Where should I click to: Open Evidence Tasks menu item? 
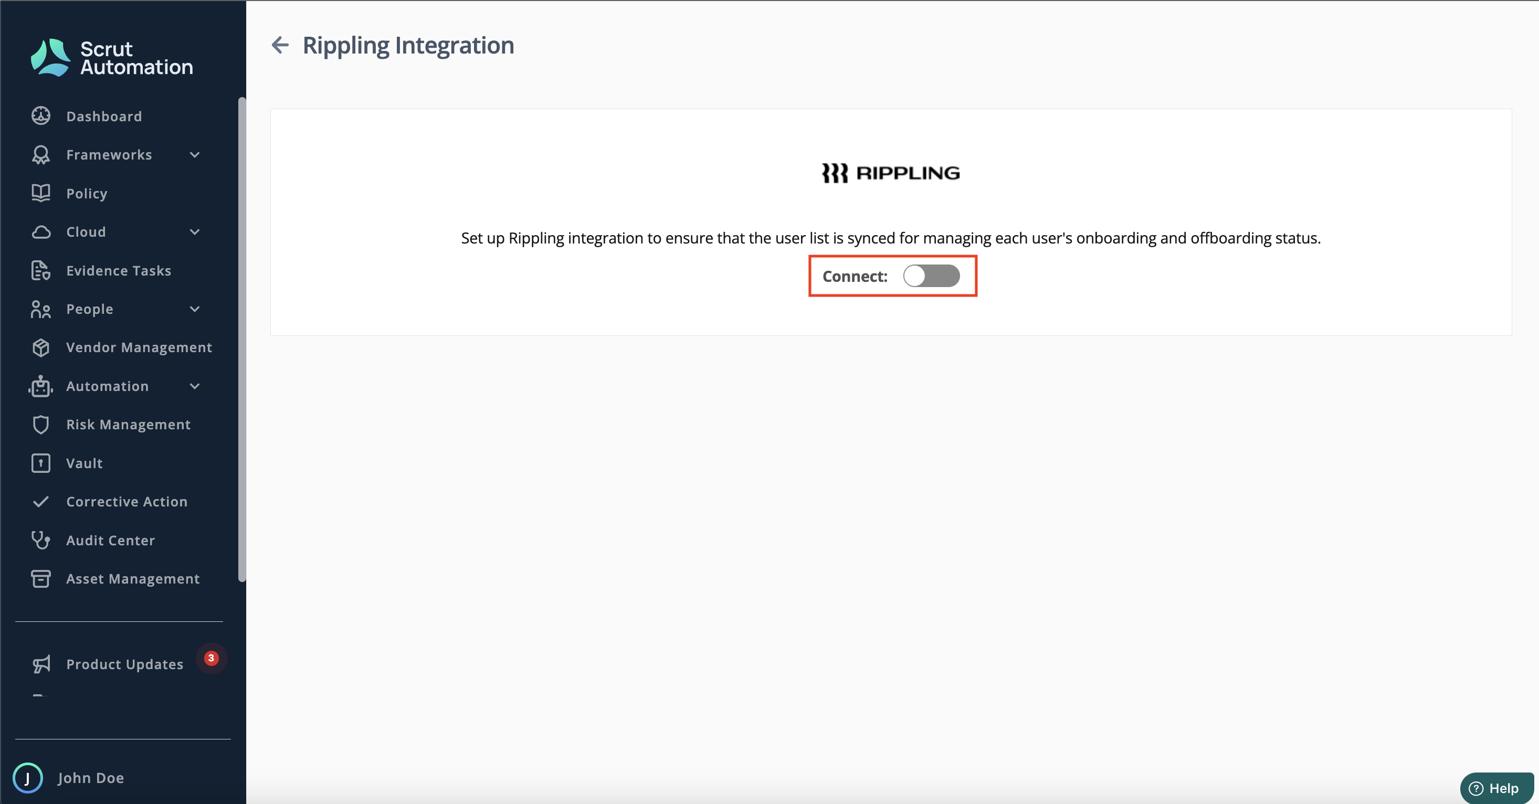click(x=118, y=271)
